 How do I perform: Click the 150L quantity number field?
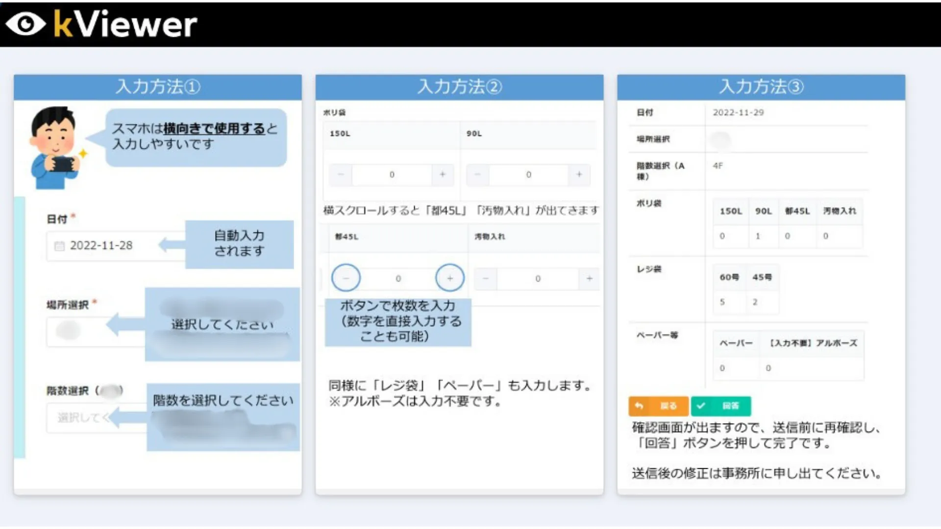392,174
